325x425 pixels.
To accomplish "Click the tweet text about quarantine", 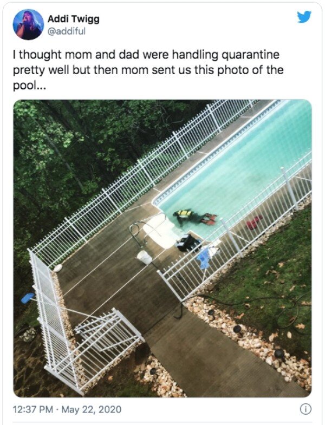I will [x=148, y=70].
